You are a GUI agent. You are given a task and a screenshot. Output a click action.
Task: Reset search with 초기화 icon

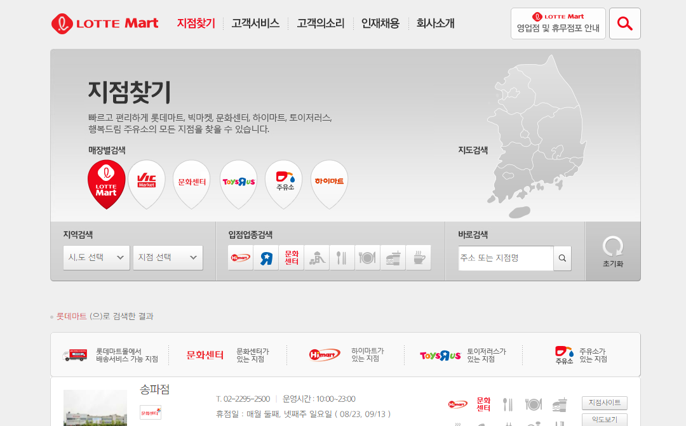(x=613, y=251)
